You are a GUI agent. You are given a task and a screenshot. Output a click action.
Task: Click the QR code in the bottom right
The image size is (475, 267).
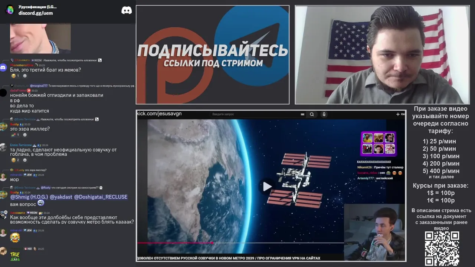pyautogui.click(x=442, y=248)
